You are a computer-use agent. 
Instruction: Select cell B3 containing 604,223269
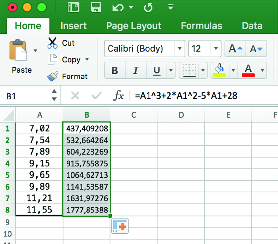click(x=86, y=152)
